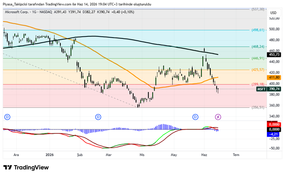This screenshot has width=285, height=176.
Task: Click the dividend marker below the May candles
Action: 196,117
